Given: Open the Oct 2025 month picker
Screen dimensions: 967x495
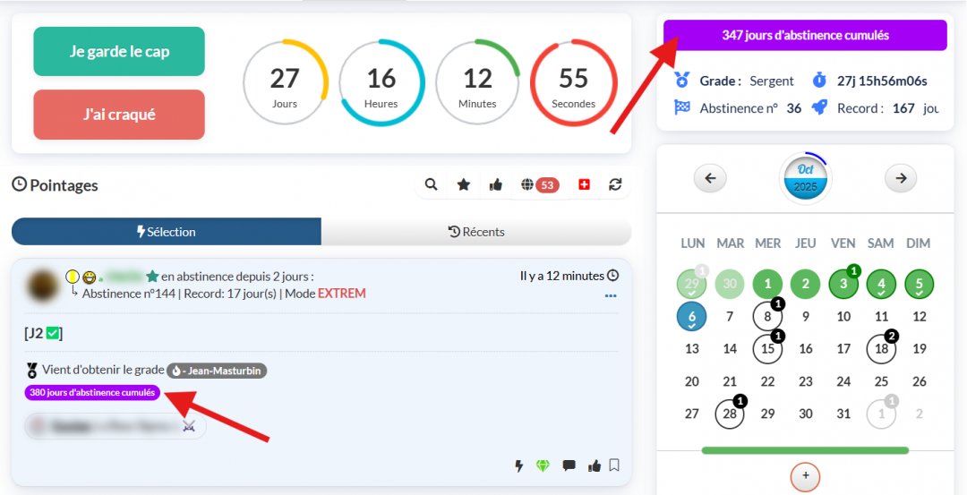Looking at the screenshot, I should click(805, 178).
